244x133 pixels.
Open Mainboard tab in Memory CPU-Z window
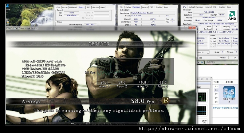point(73,7)
